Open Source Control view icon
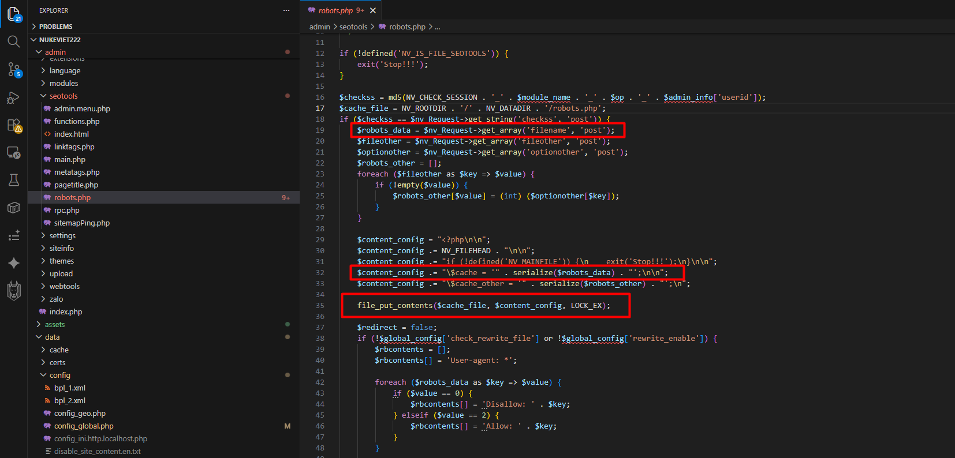This screenshot has height=458, width=955. coord(14,69)
